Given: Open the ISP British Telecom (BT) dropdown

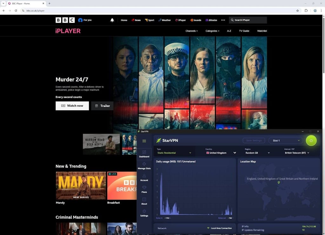Looking at the screenshot, I should [297, 153].
